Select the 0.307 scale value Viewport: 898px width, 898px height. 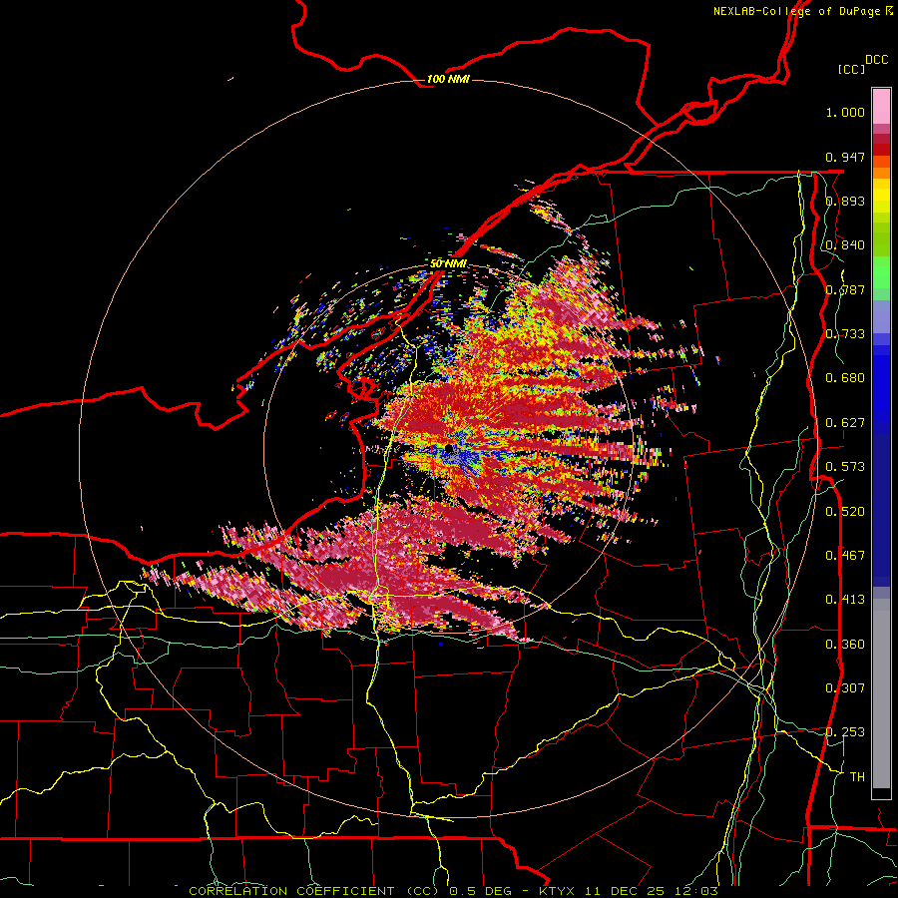(845, 688)
